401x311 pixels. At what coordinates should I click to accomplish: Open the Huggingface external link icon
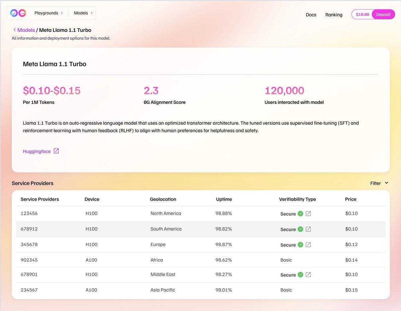[56, 151]
